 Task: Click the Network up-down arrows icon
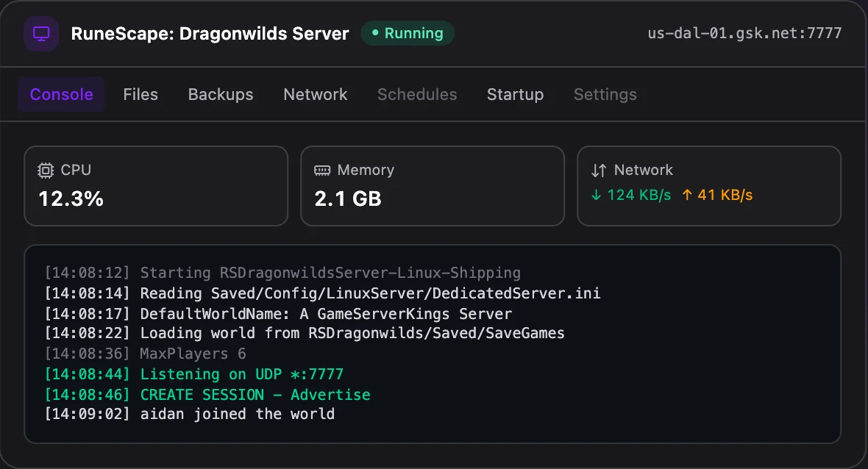[x=599, y=171]
